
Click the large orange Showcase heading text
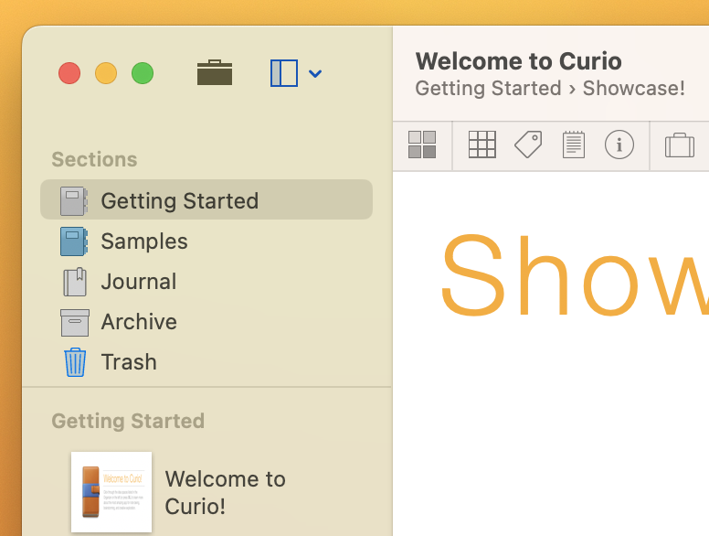575,275
